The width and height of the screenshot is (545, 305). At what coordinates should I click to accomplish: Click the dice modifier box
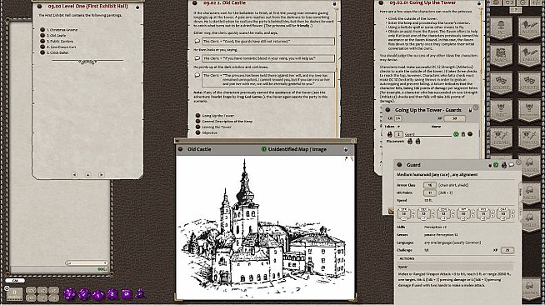click(x=14, y=294)
